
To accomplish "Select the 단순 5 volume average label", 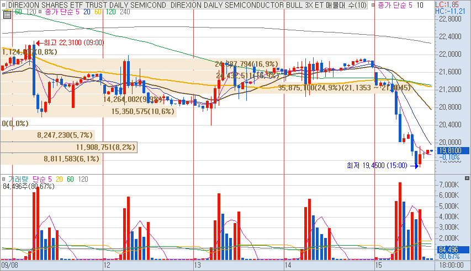I will click(x=42, y=179).
